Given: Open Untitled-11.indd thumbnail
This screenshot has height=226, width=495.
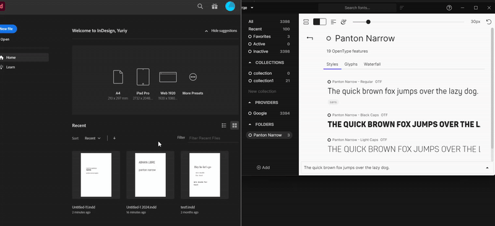Looking at the screenshot, I should click(96, 175).
